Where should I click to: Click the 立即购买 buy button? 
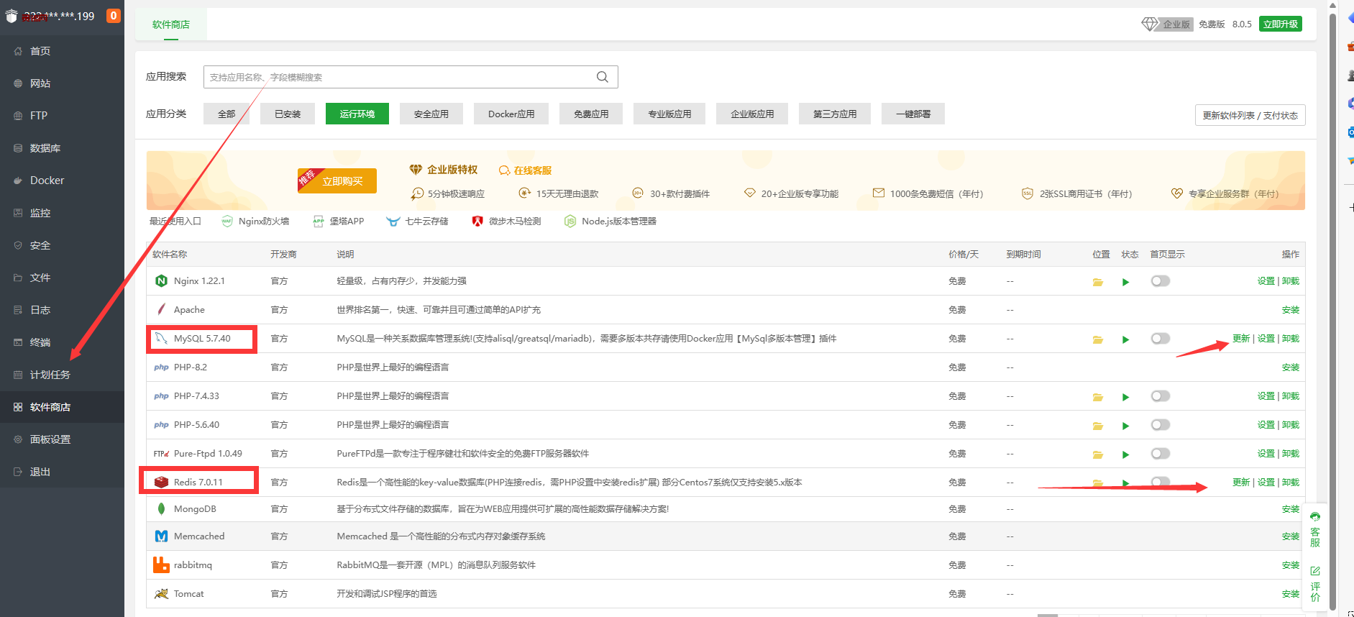(337, 180)
